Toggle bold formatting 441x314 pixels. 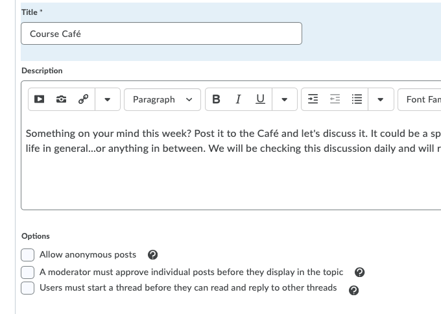point(216,99)
